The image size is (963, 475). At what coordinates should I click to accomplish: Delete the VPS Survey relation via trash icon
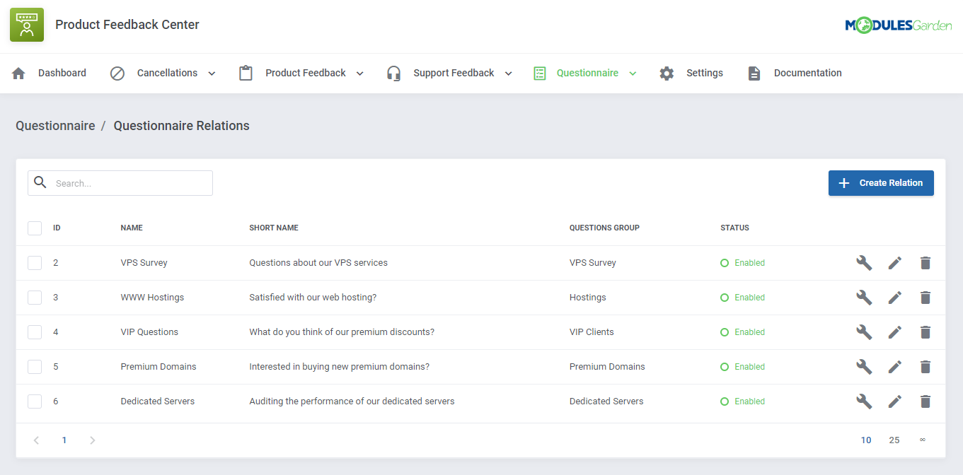(x=925, y=262)
